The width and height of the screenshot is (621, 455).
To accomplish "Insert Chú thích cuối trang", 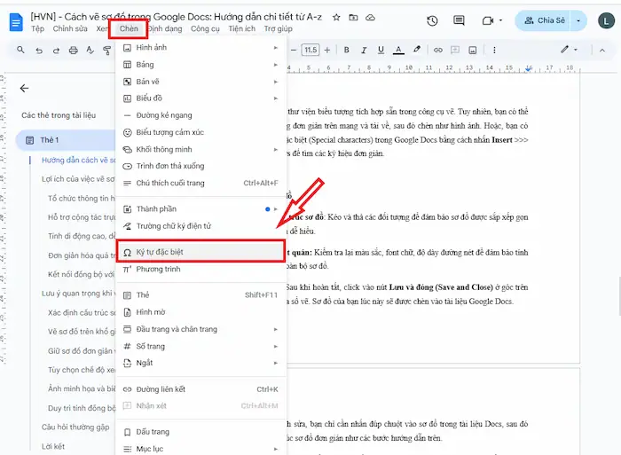I will click(200, 183).
